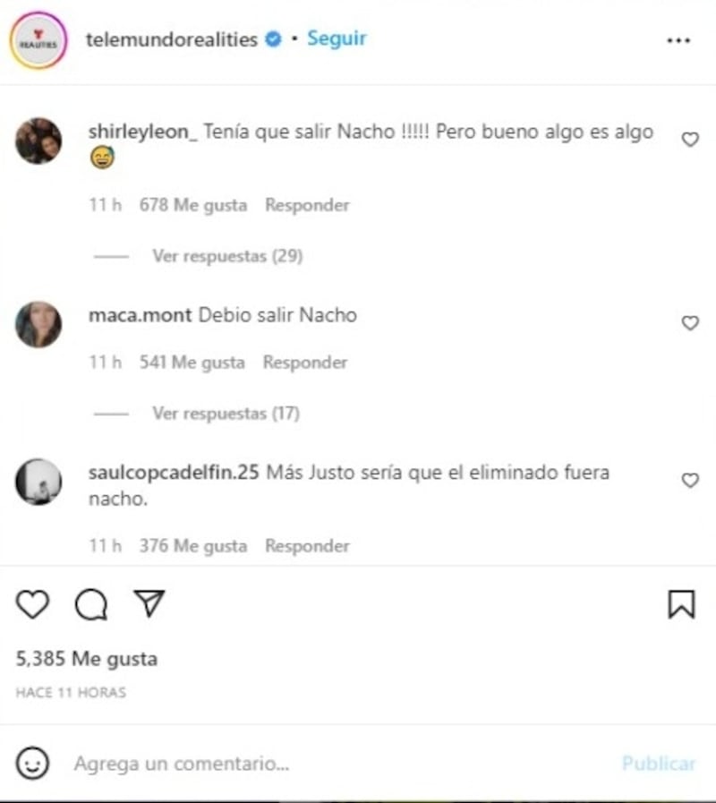Viewport: 716px width, 803px height.
Task: Like shirleyleon_'s comment with its heart
Action: pos(690,140)
